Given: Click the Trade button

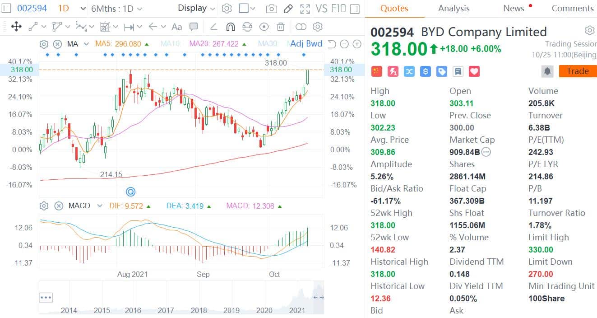Looking at the screenshot, I should tap(578, 71).
